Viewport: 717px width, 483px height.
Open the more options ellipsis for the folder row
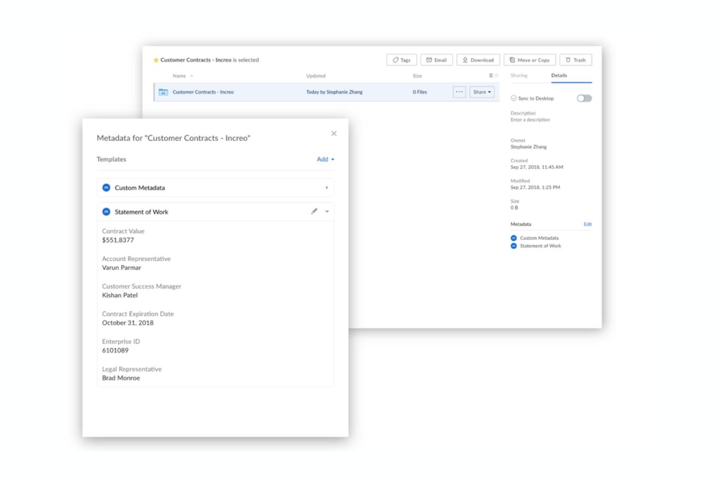(x=459, y=91)
